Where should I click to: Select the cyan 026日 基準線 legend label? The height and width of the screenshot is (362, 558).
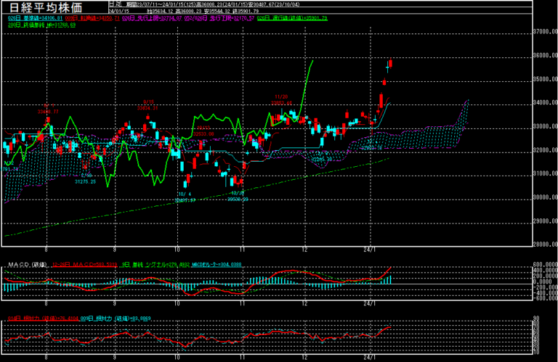pyautogui.click(x=35, y=18)
